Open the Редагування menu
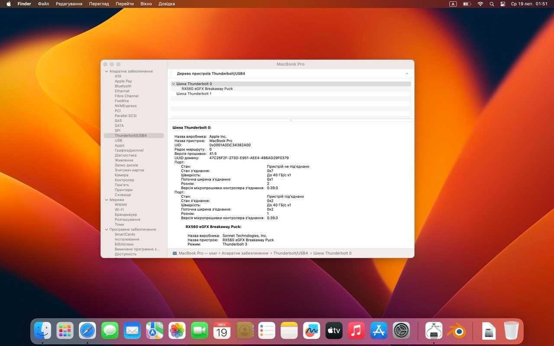 coord(69,4)
